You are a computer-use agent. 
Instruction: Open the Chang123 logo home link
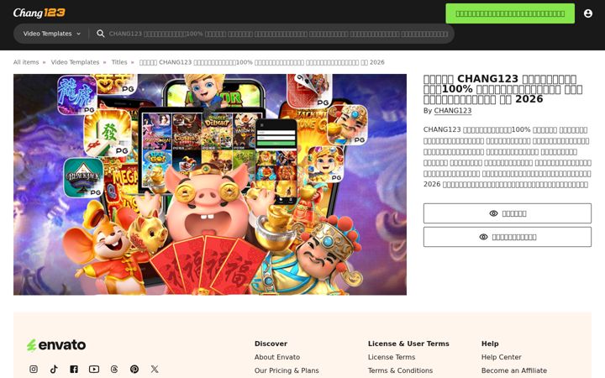[39, 13]
